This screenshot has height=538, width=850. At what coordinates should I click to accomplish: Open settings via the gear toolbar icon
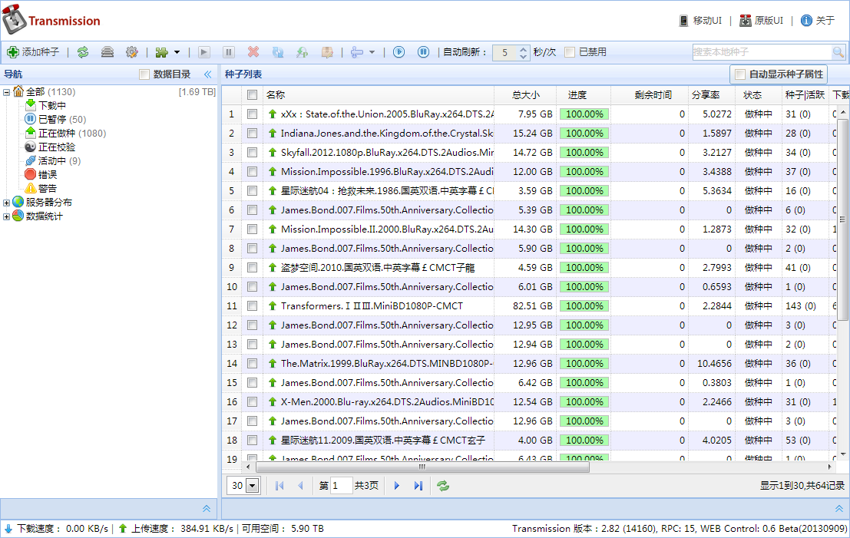pyautogui.click(x=132, y=52)
